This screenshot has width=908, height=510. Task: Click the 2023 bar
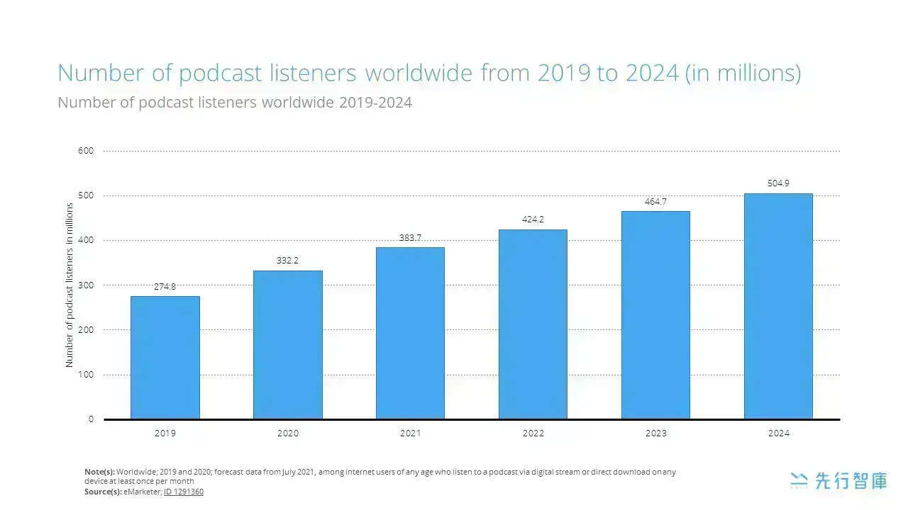[655, 315]
